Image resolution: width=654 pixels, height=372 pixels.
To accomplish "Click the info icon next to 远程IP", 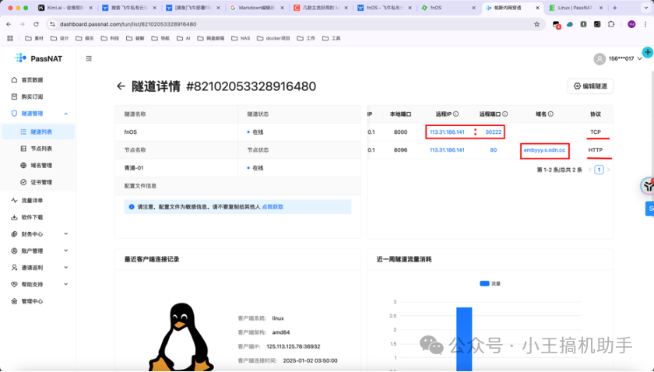I will point(456,114).
